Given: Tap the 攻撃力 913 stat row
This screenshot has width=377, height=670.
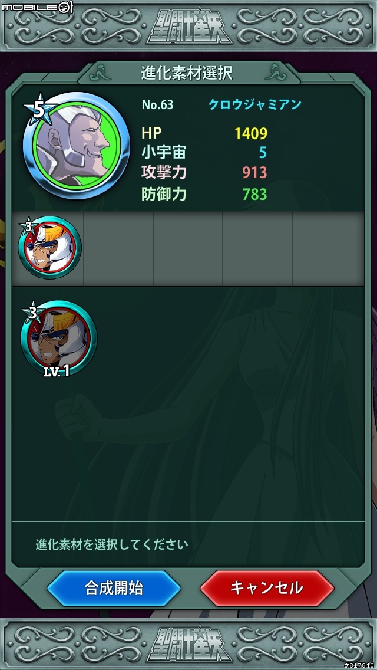Looking at the screenshot, I should (x=204, y=173).
